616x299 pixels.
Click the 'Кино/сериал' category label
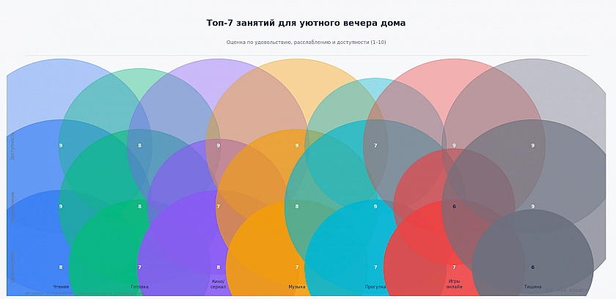coord(218,284)
